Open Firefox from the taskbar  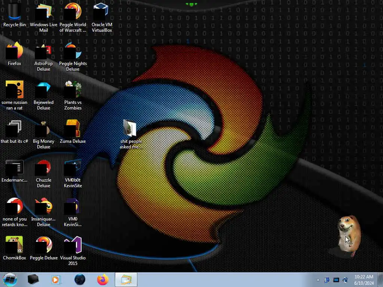(103, 280)
